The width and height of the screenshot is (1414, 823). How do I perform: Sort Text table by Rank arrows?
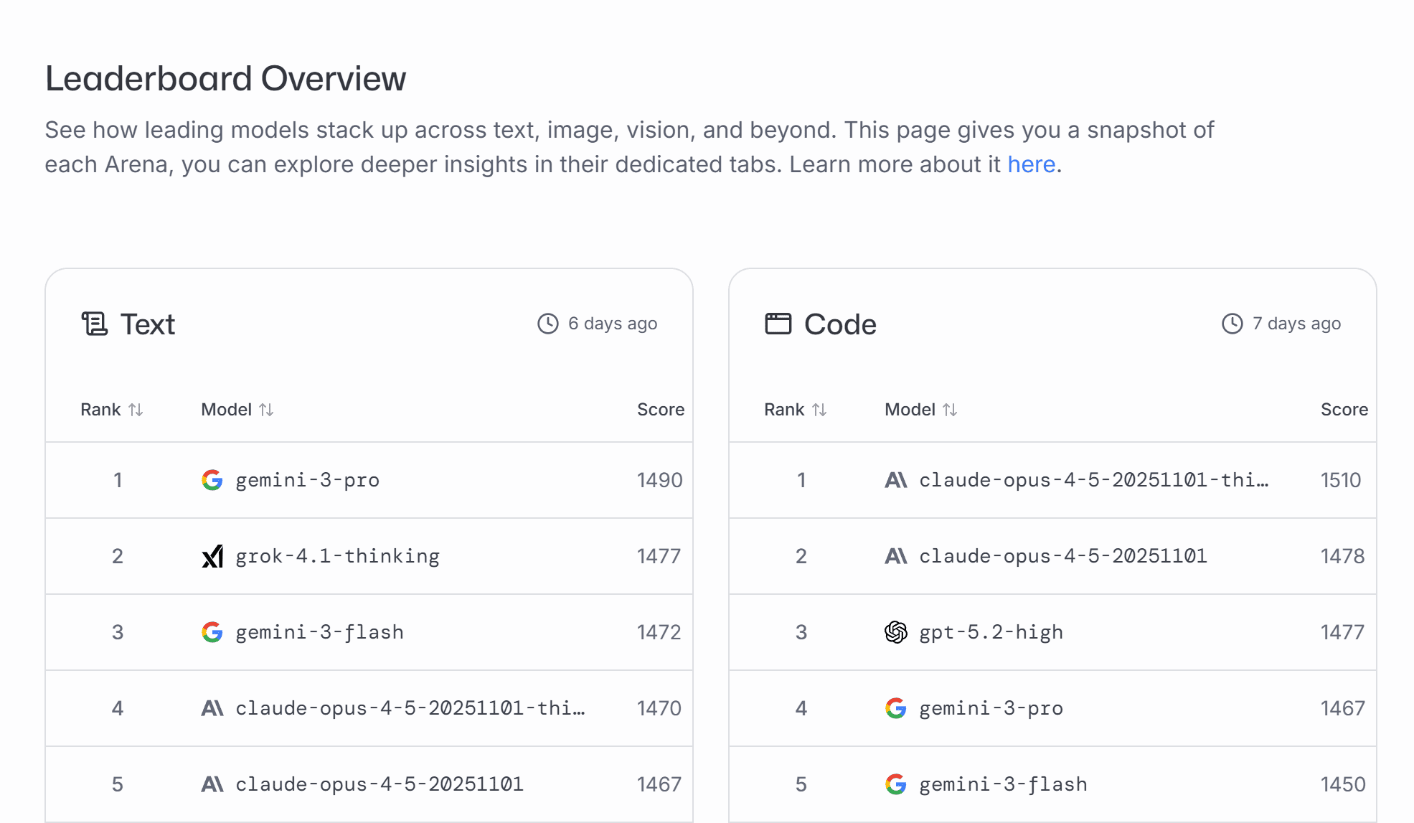pos(136,410)
